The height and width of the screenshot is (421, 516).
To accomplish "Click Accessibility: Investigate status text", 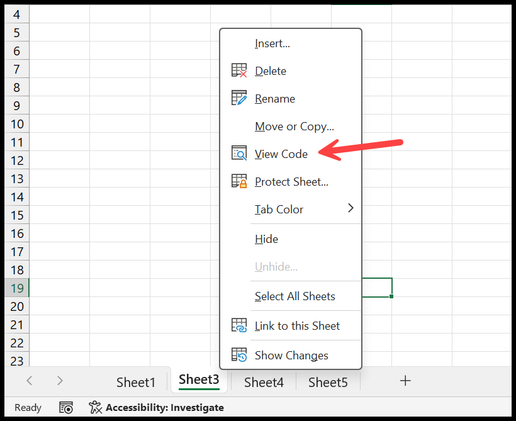I will coord(164,408).
